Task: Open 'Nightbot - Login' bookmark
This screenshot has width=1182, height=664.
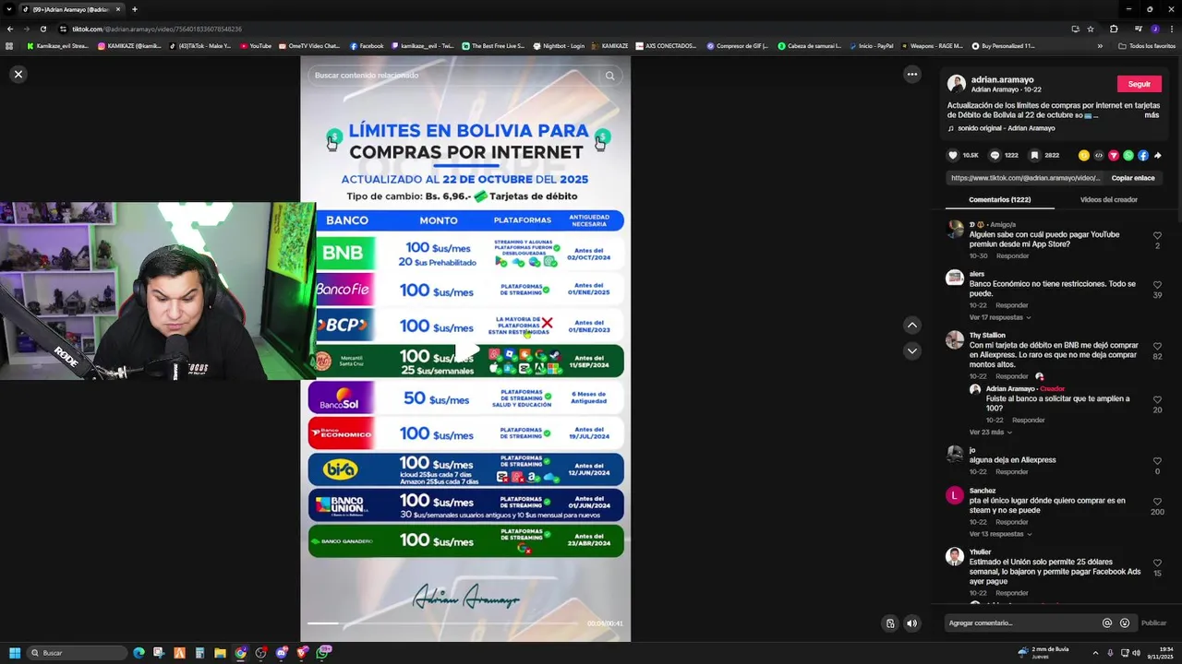Action: [x=559, y=46]
